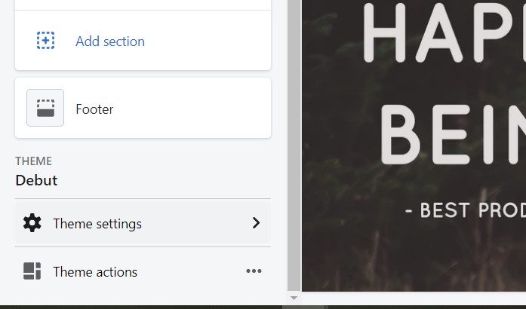Click the Theme settings gear icon
The height and width of the screenshot is (309, 526).
tap(32, 223)
